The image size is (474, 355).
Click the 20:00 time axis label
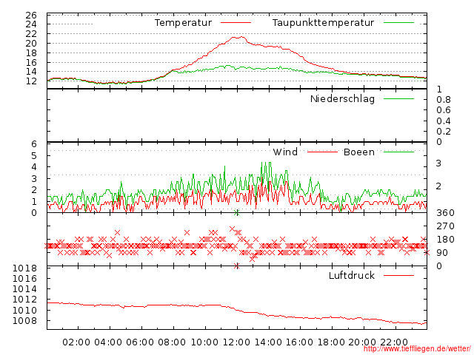coord(362,342)
